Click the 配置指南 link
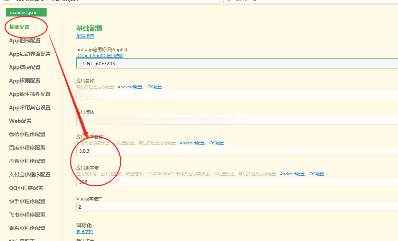 coord(85,36)
